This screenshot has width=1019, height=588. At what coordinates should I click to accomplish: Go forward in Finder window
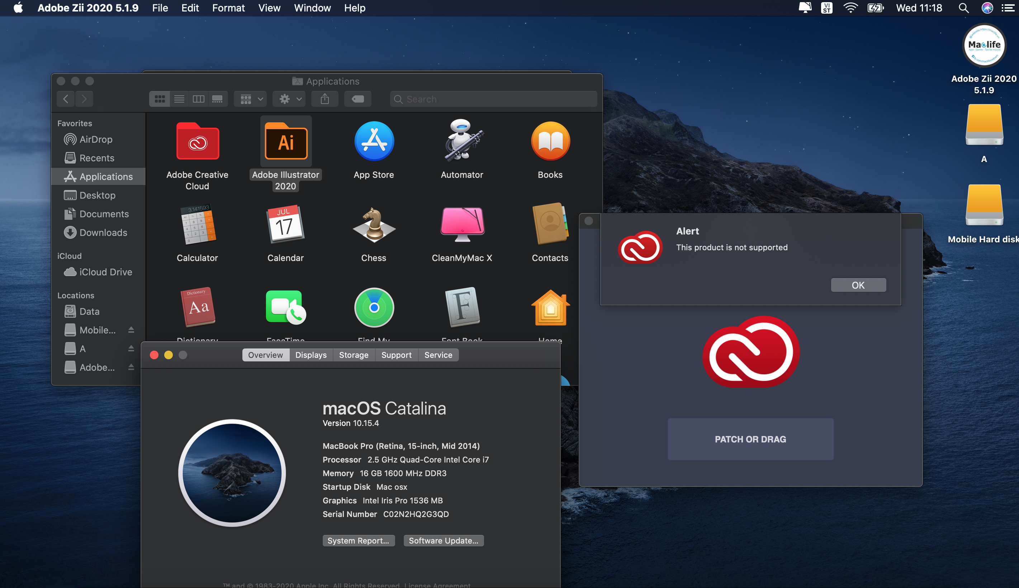(84, 99)
